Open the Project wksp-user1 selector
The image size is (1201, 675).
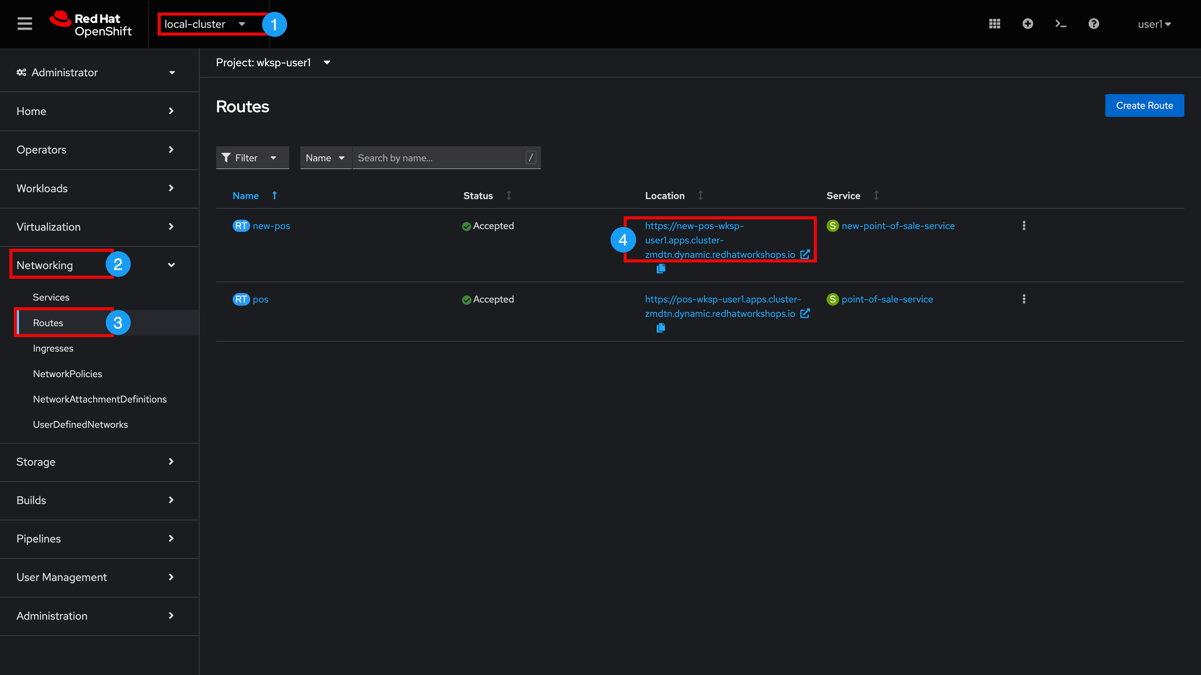coord(273,62)
